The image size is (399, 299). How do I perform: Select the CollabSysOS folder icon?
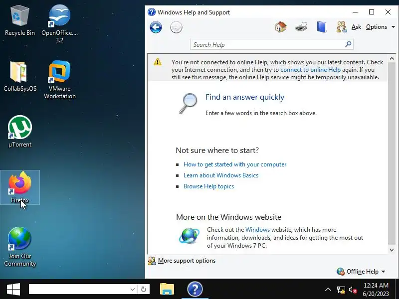pyautogui.click(x=20, y=77)
